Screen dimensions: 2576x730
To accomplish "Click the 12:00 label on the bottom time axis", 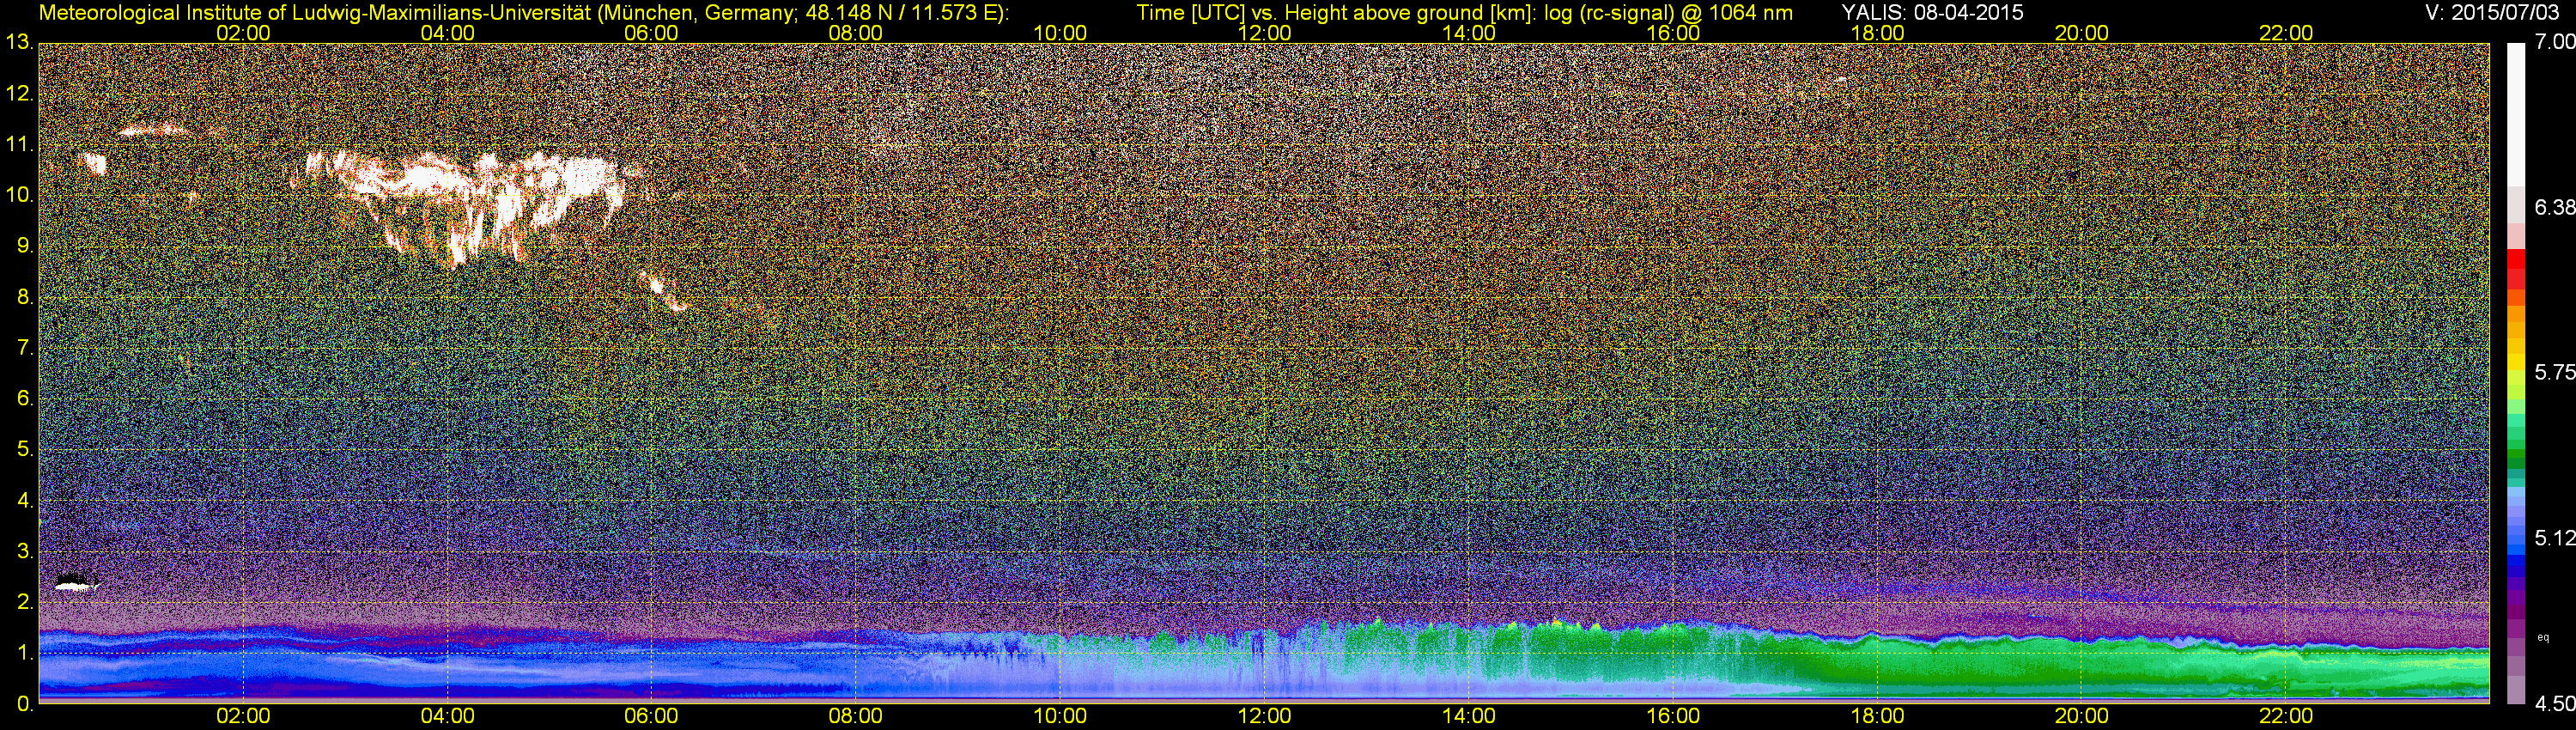I will [x=1264, y=717].
